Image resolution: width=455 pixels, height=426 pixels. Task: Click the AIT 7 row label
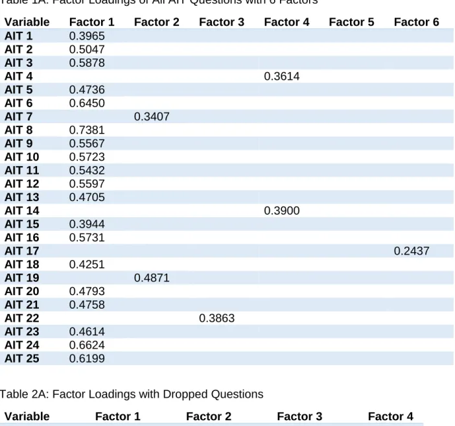[x=19, y=117]
